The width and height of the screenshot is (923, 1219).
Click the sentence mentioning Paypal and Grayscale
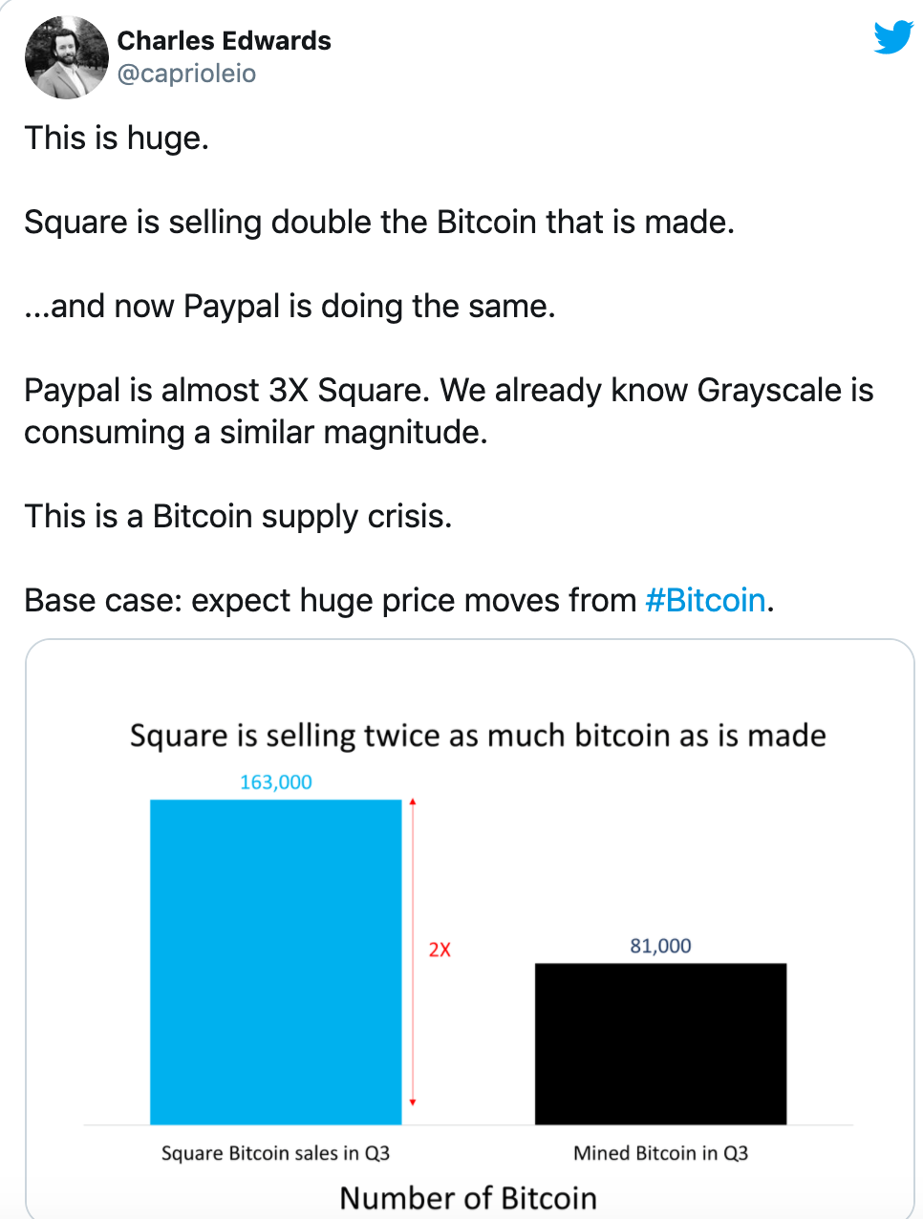449,411
